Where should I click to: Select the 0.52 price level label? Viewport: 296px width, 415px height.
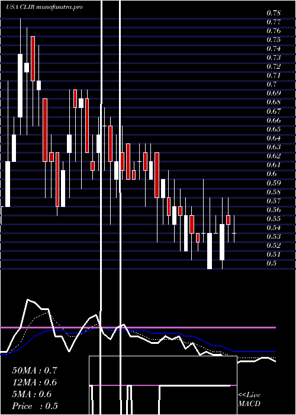pyautogui.click(x=274, y=246)
